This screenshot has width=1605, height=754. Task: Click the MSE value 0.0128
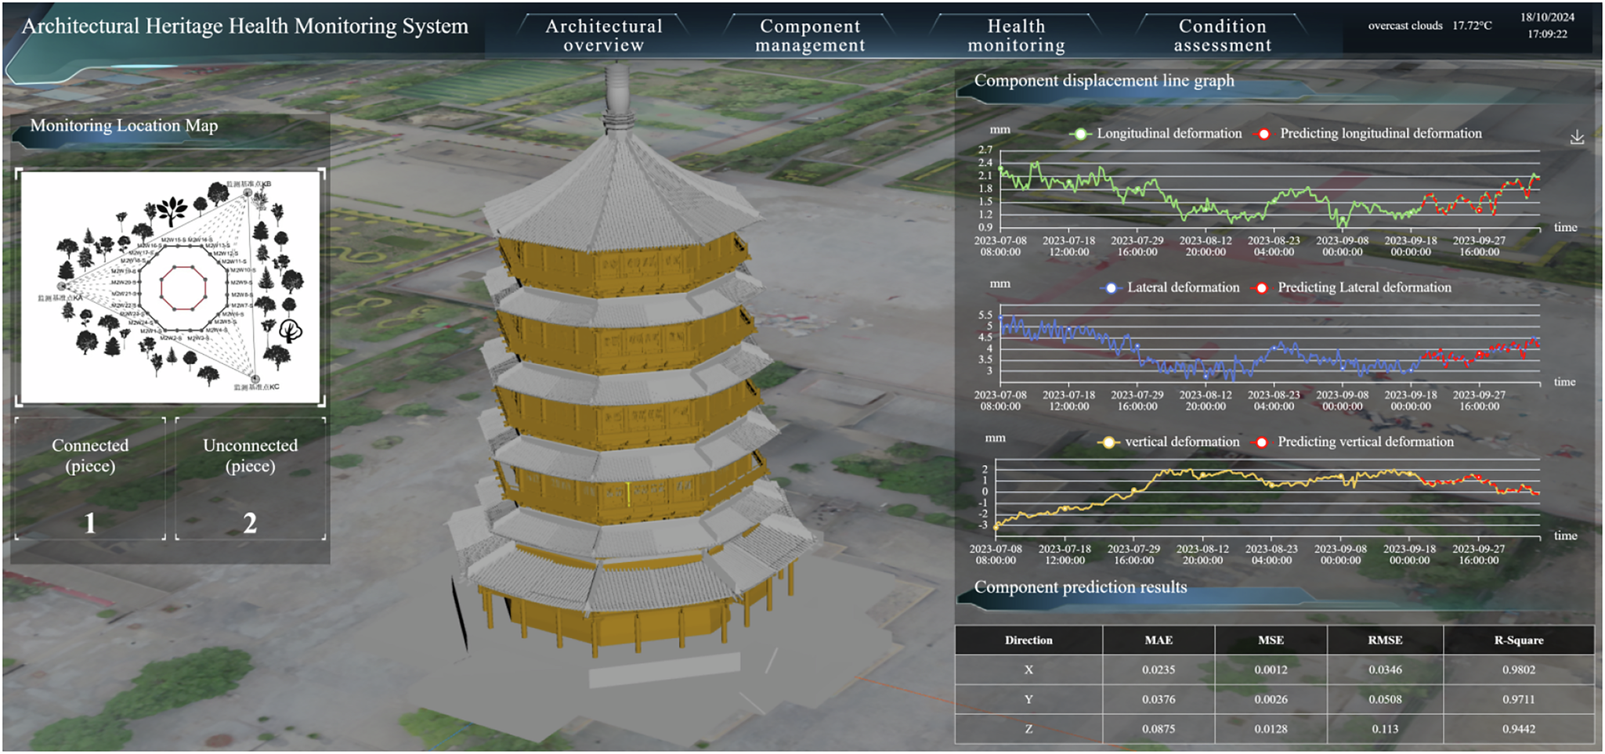tap(1271, 729)
